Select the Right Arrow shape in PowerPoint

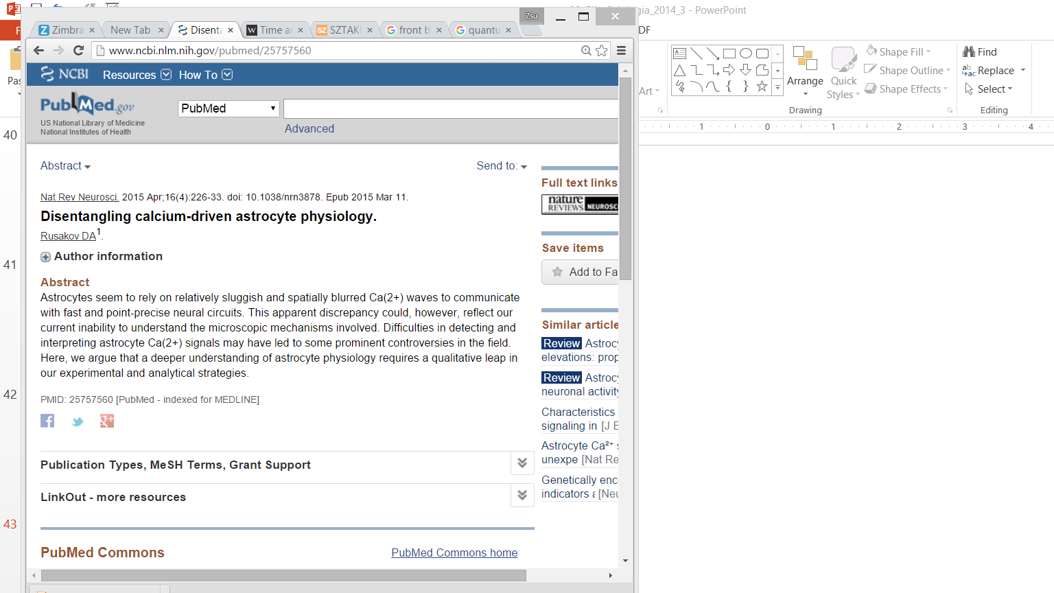point(729,70)
